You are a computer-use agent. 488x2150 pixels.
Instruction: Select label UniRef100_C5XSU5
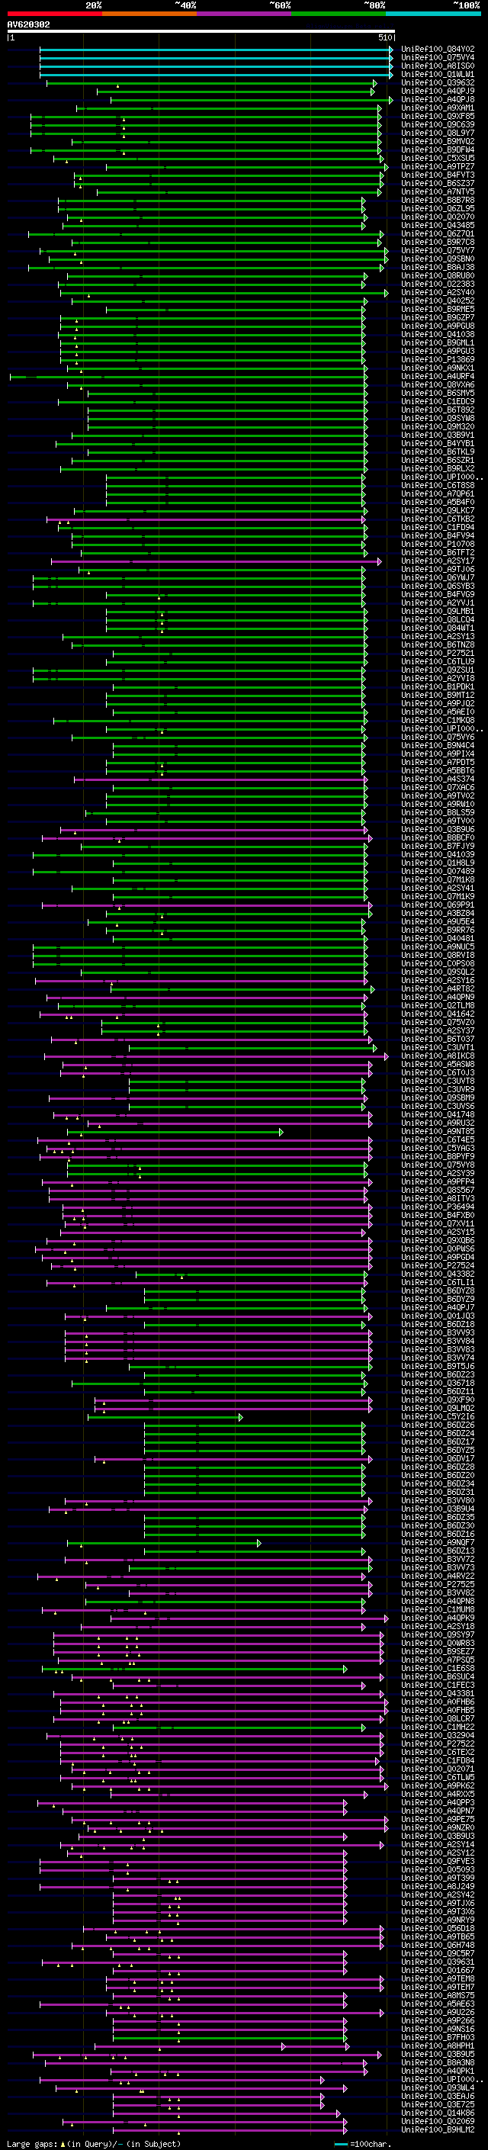coord(437,158)
